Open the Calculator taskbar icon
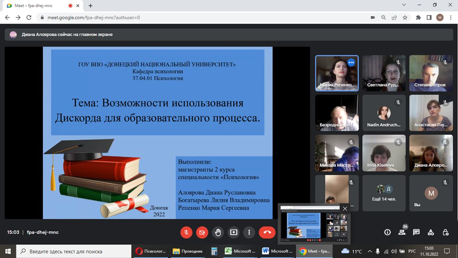This screenshot has height=258, width=458. [x=214, y=251]
